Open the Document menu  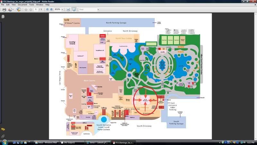(x=22, y=5)
